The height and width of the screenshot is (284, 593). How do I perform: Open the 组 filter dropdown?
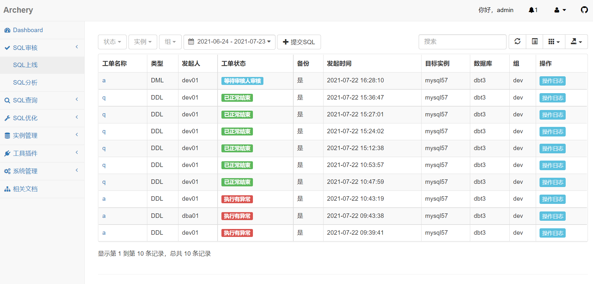pos(170,42)
